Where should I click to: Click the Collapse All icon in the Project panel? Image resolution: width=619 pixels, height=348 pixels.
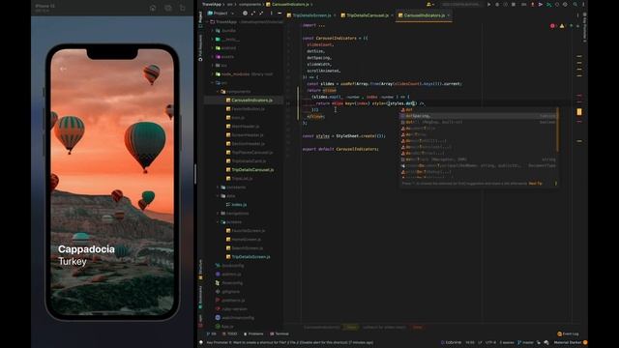tap(261, 13)
